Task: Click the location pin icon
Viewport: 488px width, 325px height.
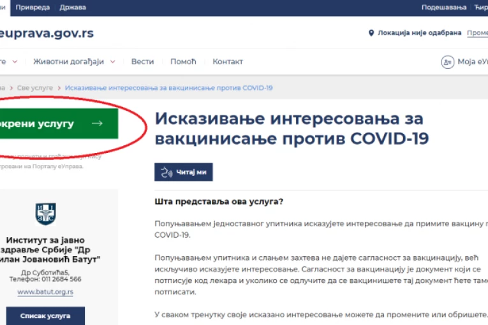Action: coord(371,33)
